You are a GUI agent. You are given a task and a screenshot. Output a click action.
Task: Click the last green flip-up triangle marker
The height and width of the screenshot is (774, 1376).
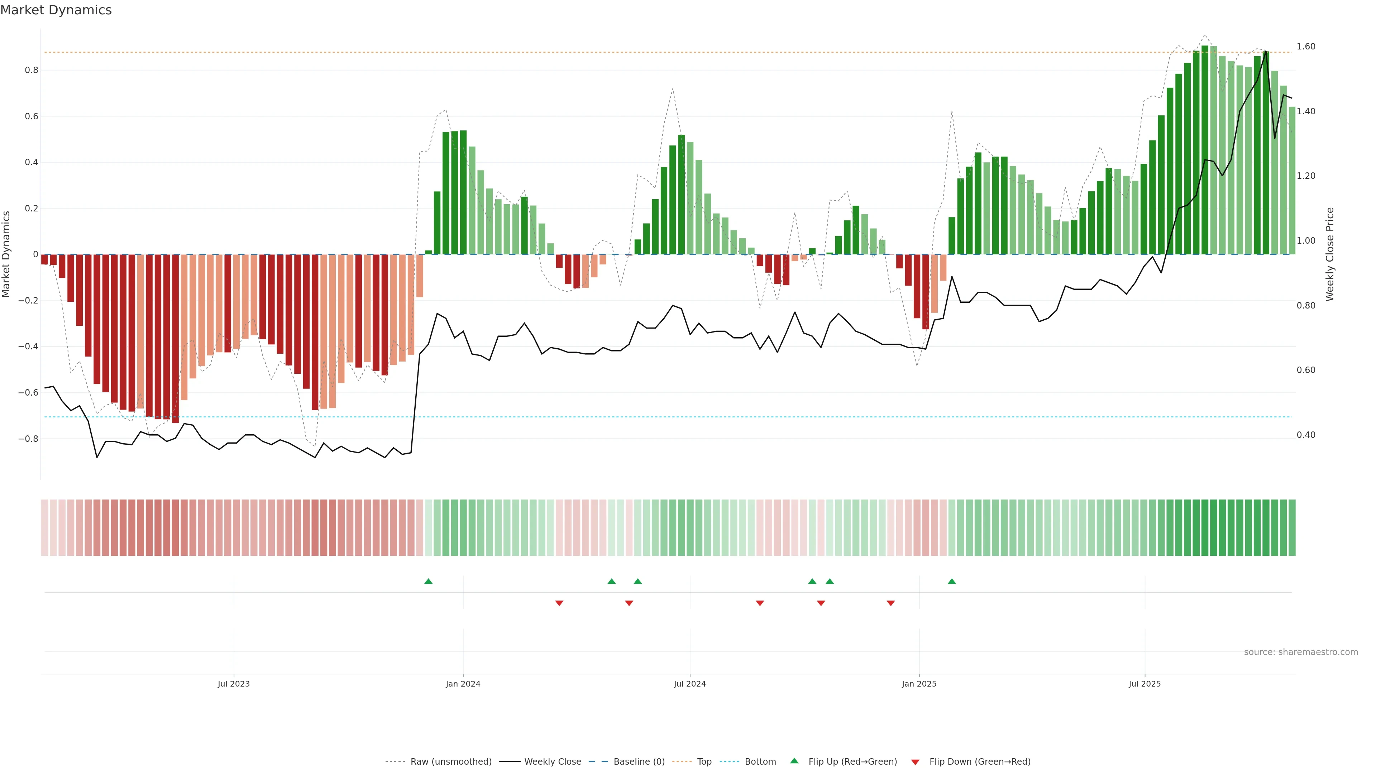click(x=952, y=581)
